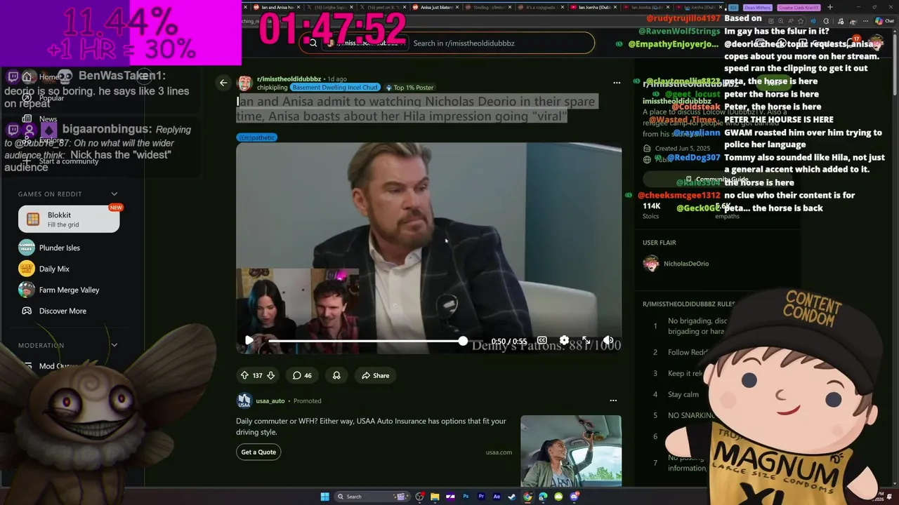Enter fullscreen on the video player
This screenshot has height=505, width=899.
click(586, 340)
